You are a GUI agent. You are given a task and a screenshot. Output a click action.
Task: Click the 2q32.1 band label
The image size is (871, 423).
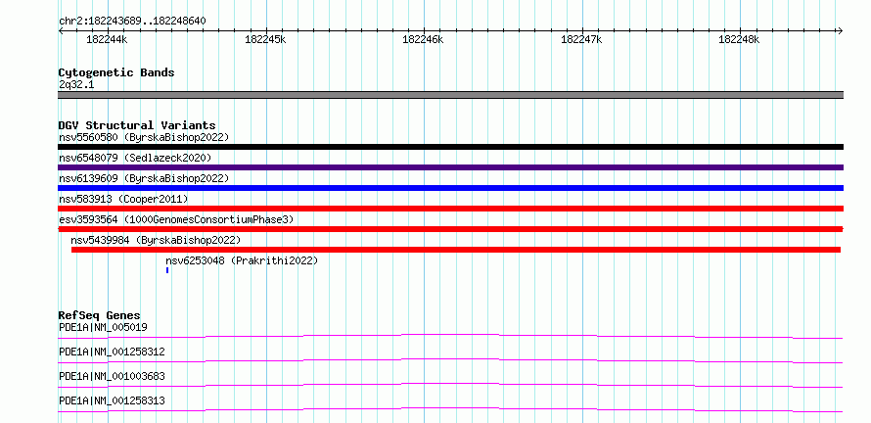click(x=76, y=85)
